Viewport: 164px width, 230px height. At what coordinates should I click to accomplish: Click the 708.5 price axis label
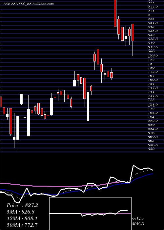[x=153, y=112]
